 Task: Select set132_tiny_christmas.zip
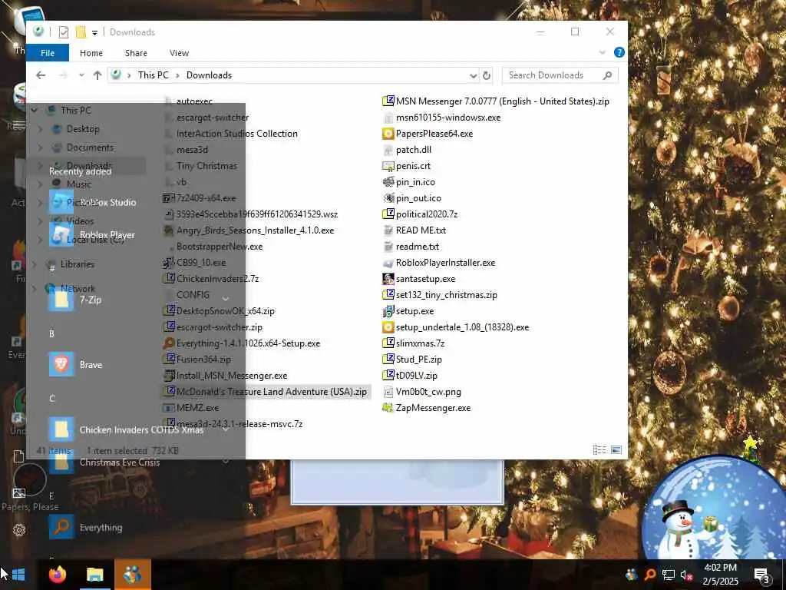point(440,295)
